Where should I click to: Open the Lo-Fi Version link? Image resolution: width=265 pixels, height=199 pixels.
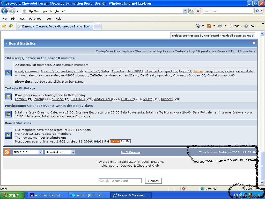[130, 152]
